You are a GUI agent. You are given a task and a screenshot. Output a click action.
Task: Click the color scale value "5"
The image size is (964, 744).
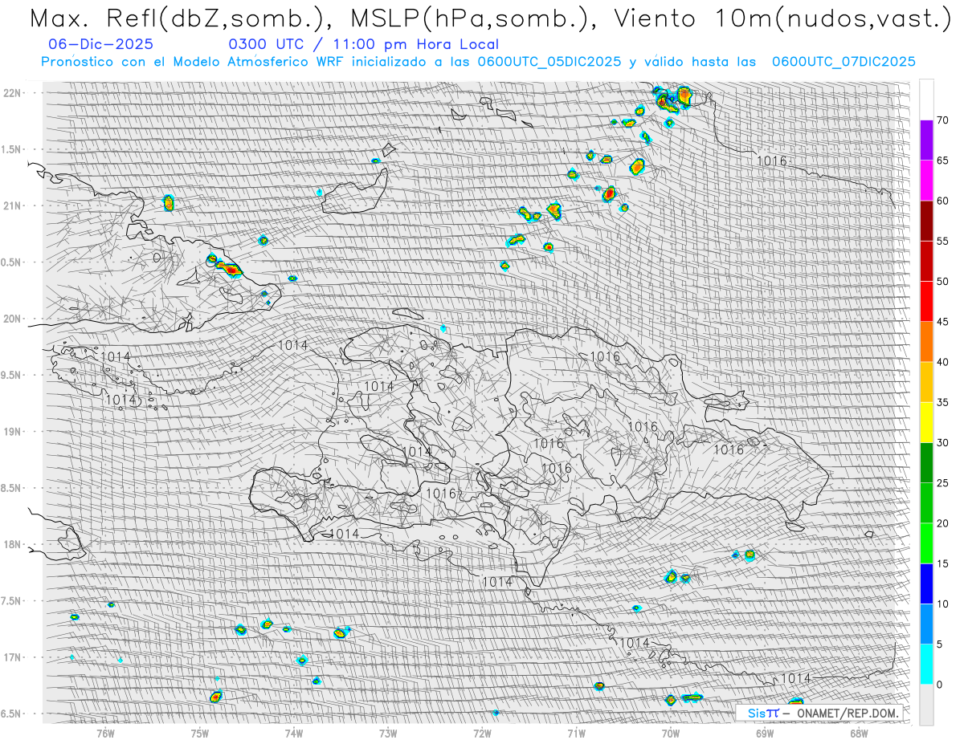click(940, 644)
